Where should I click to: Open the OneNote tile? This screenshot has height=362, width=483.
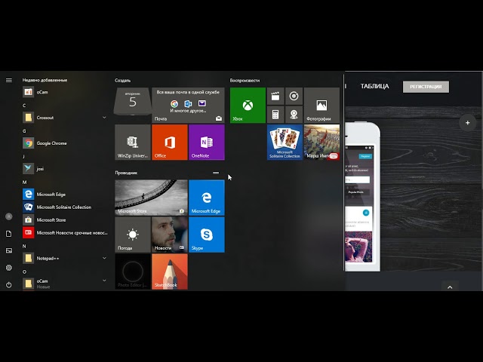pyautogui.click(x=207, y=143)
